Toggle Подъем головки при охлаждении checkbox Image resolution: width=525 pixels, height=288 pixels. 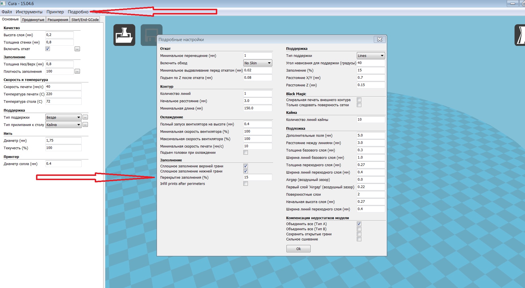click(246, 152)
